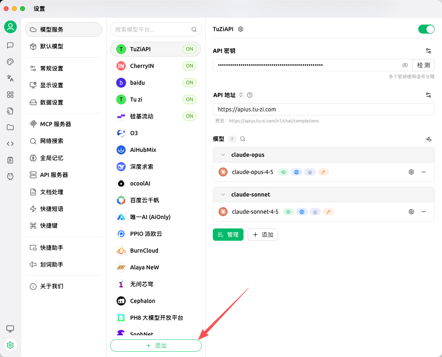The height and width of the screenshot is (357, 442).
Task: Disable the TuZiAPI provider switch
Action: (x=426, y=29)
